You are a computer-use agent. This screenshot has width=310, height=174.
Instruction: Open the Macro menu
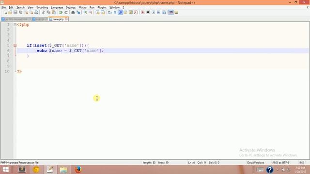point(82,8)
